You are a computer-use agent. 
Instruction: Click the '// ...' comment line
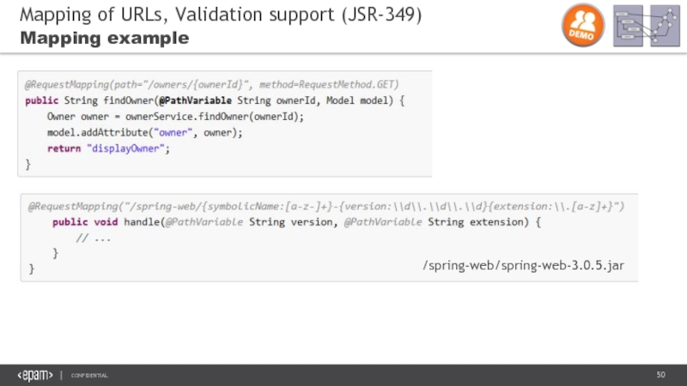click(x=94, y=238)
